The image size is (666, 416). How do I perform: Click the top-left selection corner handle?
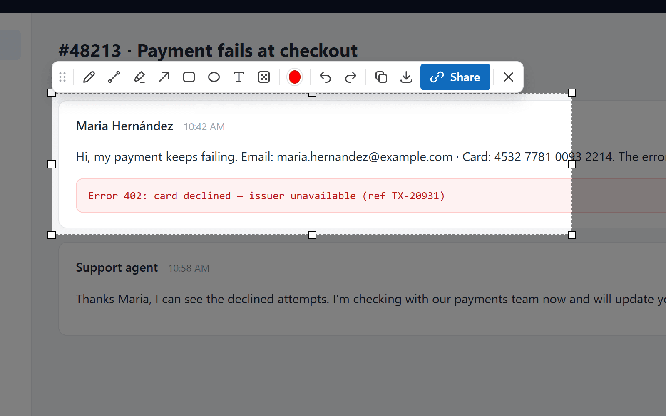[52, 93]
